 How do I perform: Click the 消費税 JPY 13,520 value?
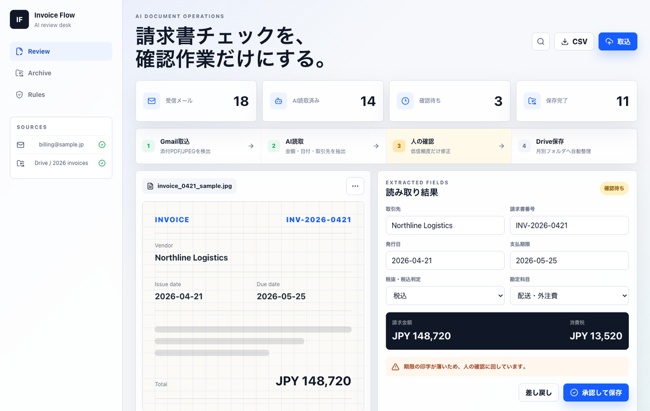[596, 336]
